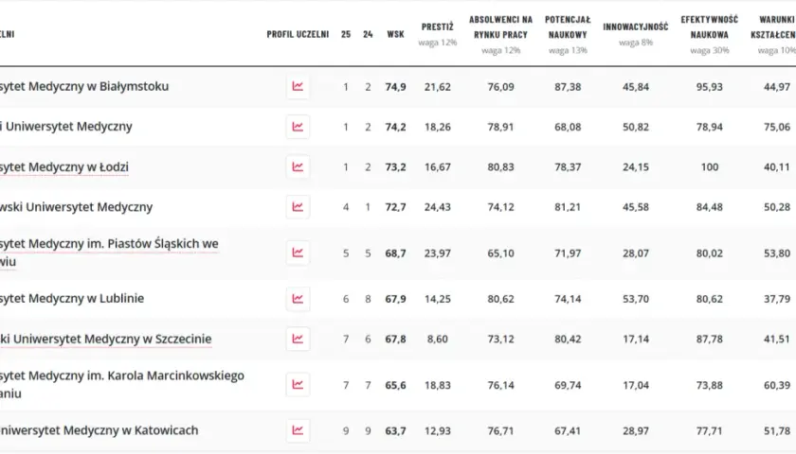796x454 pixels.
Task: Open profile chart icon in the 74,2 row
Action: (298, 127)
